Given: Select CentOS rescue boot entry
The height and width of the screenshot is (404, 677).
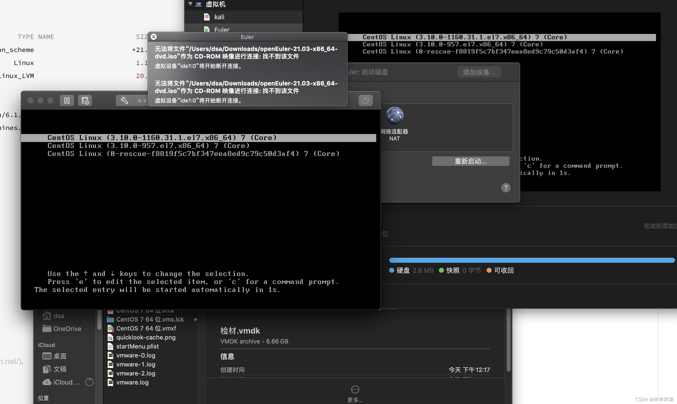Looking at the screenshot, I should (x=193, y=154).
